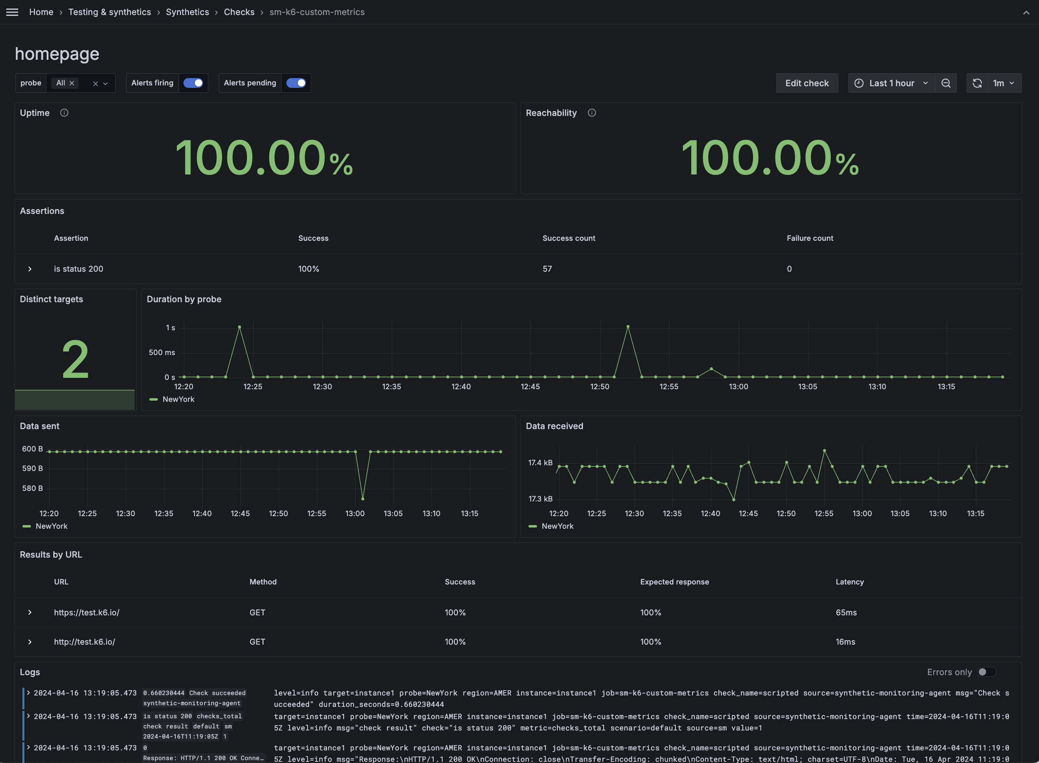Screen dimensions: 1039x763
Task: Remove the All probe filter via its X
Action: click(x=72, y=83)
